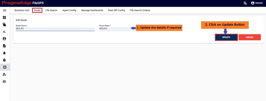Switch to File Search Criteria tab

(x=140, y=10)
